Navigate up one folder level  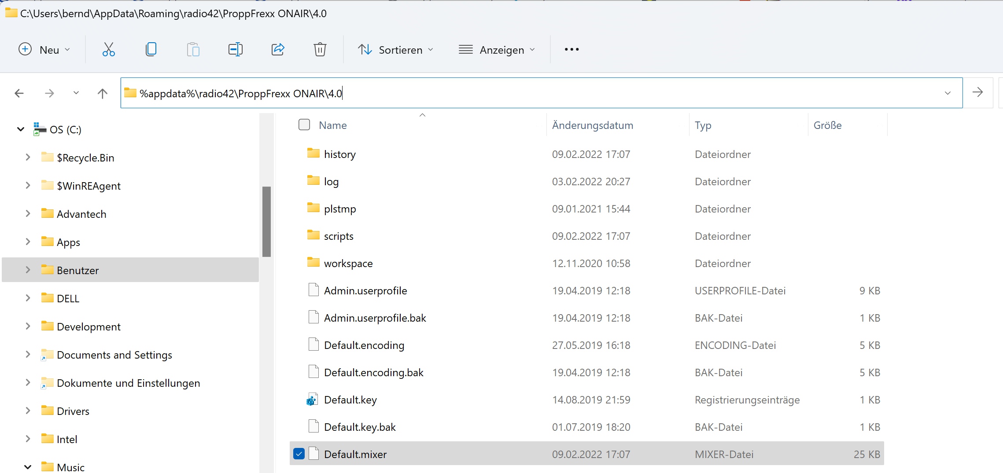[x=102, y=93]
